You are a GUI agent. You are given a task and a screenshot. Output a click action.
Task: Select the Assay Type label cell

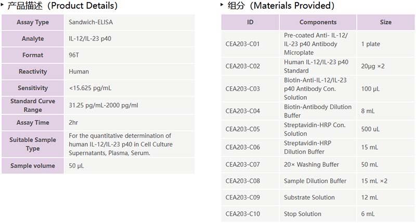point(33,22)
